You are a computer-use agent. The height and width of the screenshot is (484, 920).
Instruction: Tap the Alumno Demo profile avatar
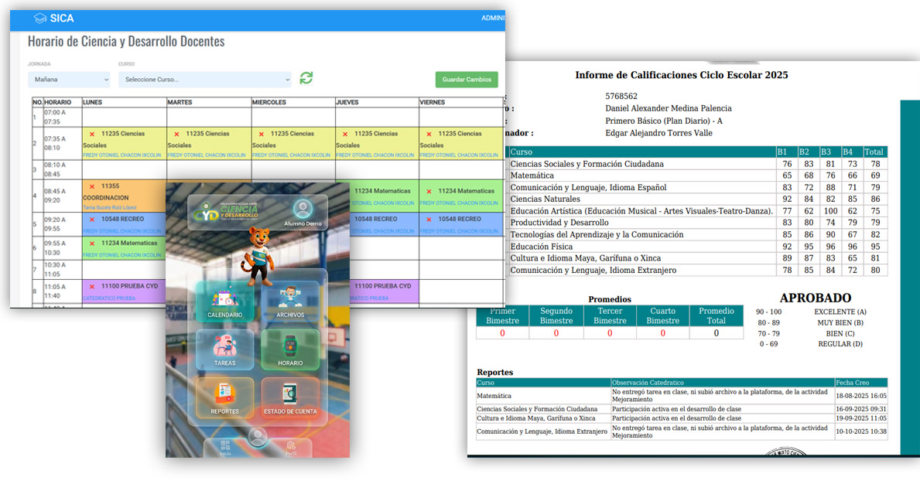(303, 210)
